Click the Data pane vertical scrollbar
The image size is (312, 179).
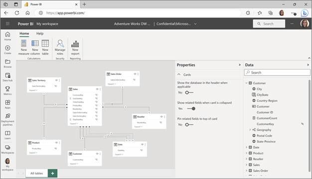[x=310, y=126]
